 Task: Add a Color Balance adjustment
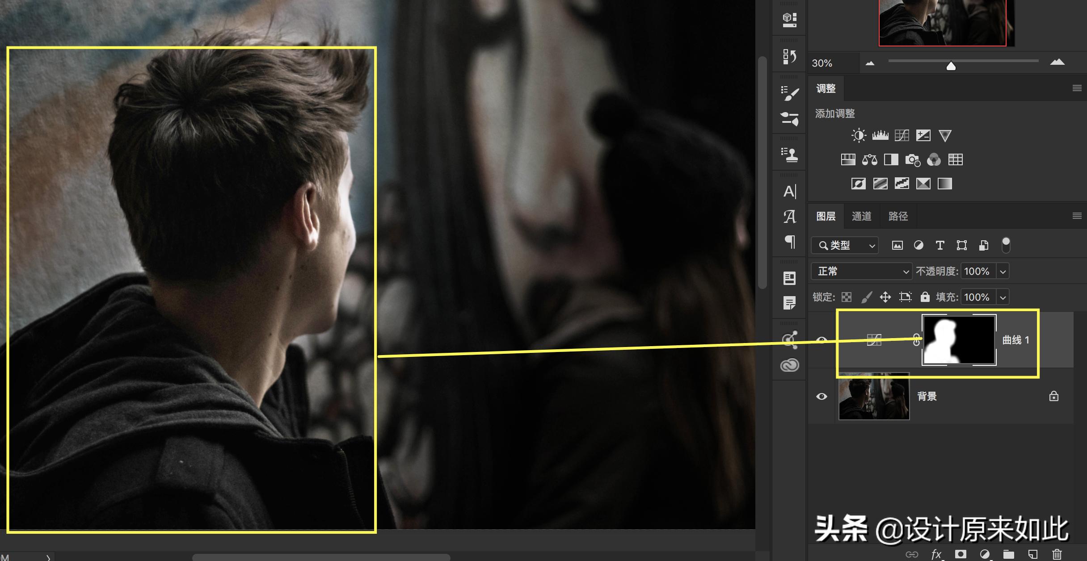tap(869, 159)
